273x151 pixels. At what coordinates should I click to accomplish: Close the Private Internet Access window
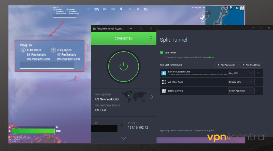tap(151, 28)
